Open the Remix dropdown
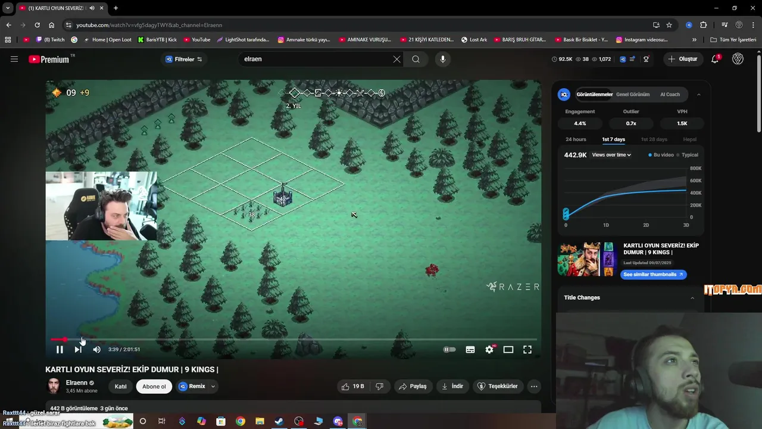This screenshot has height=429, width=762. (197, 386)
